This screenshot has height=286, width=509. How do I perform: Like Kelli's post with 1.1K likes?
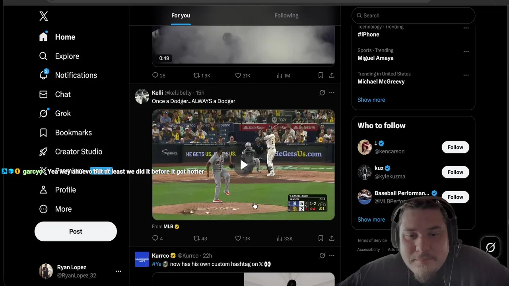tap(243, 238)
